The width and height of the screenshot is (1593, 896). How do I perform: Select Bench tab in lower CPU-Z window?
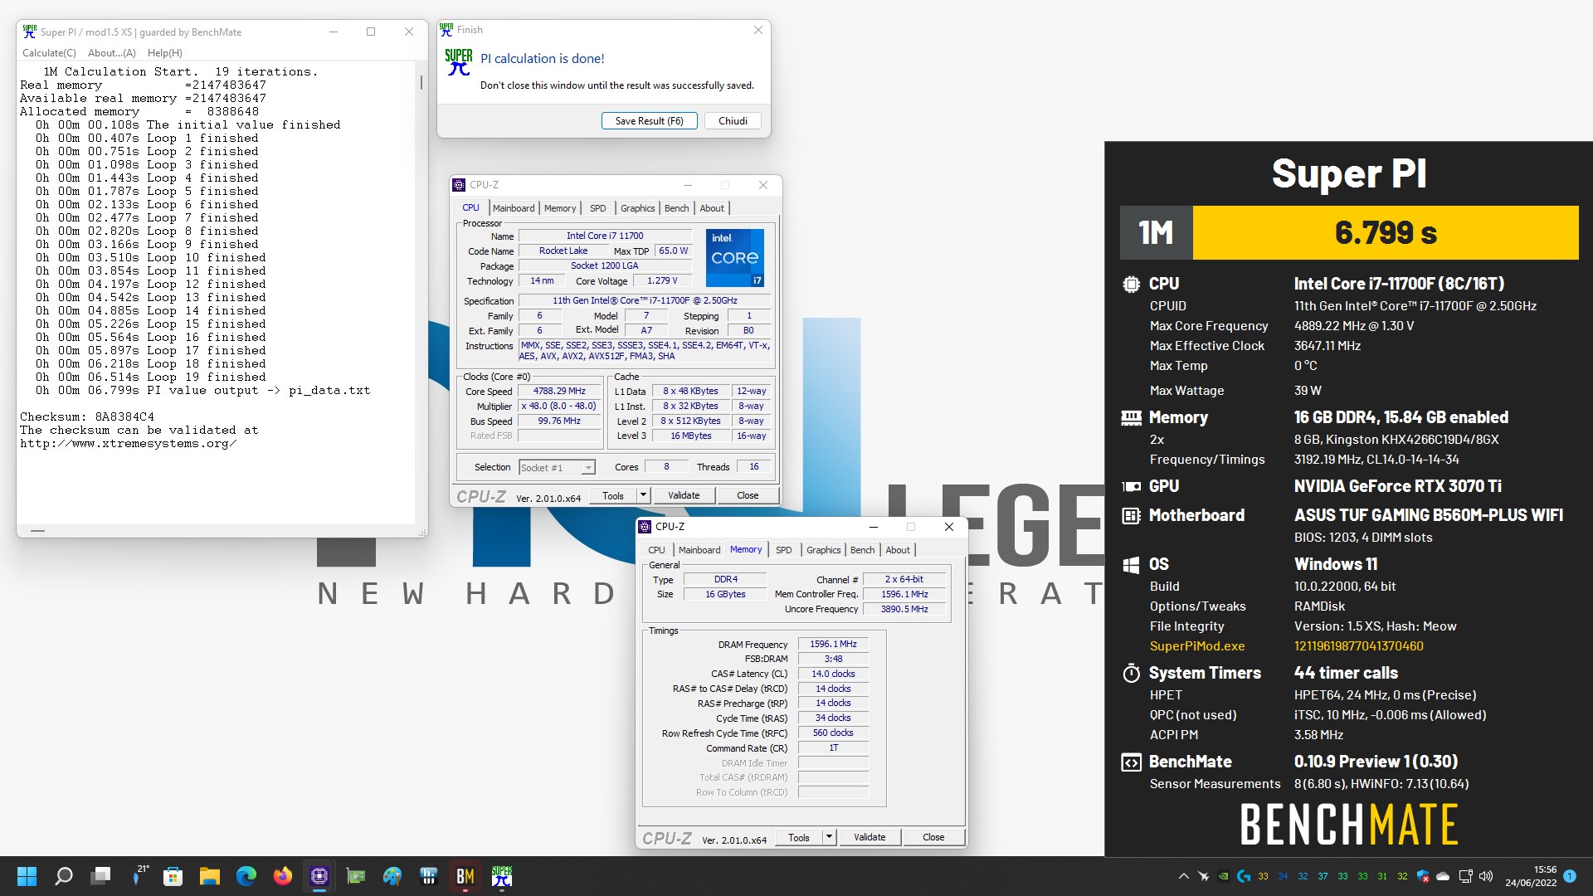pos(863,550)
